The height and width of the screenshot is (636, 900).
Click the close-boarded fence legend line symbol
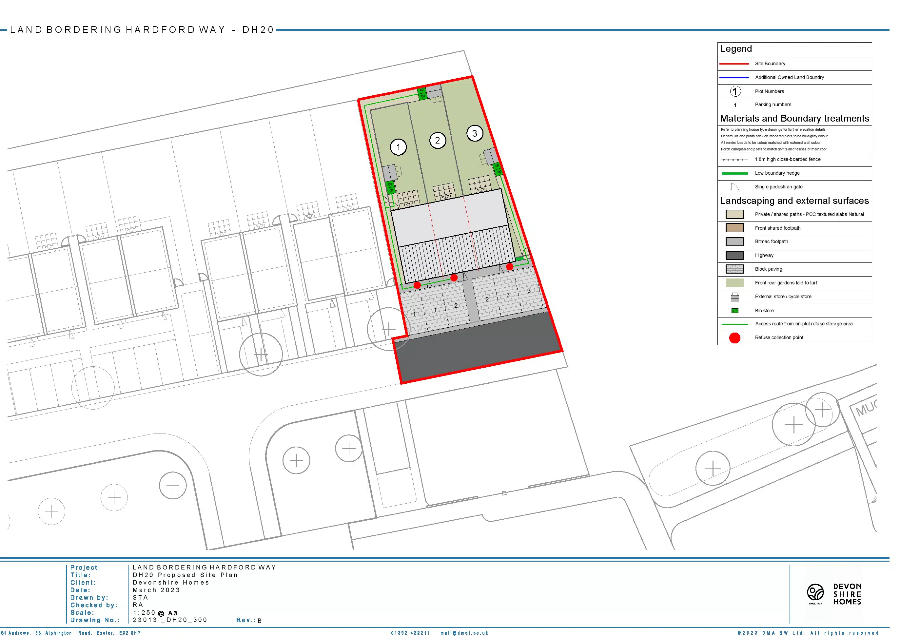click(x=734, y=160)
